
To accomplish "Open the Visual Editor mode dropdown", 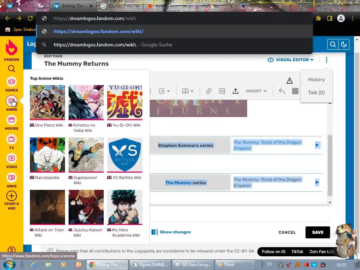I will tap(290, 60).
